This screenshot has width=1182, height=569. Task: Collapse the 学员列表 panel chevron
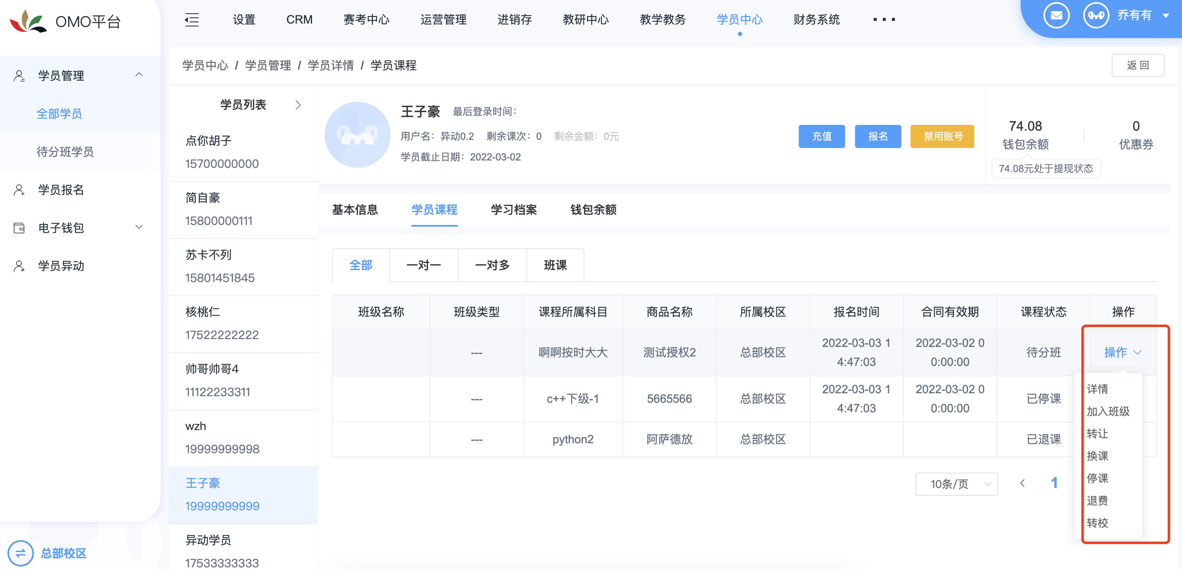(298, 105)
